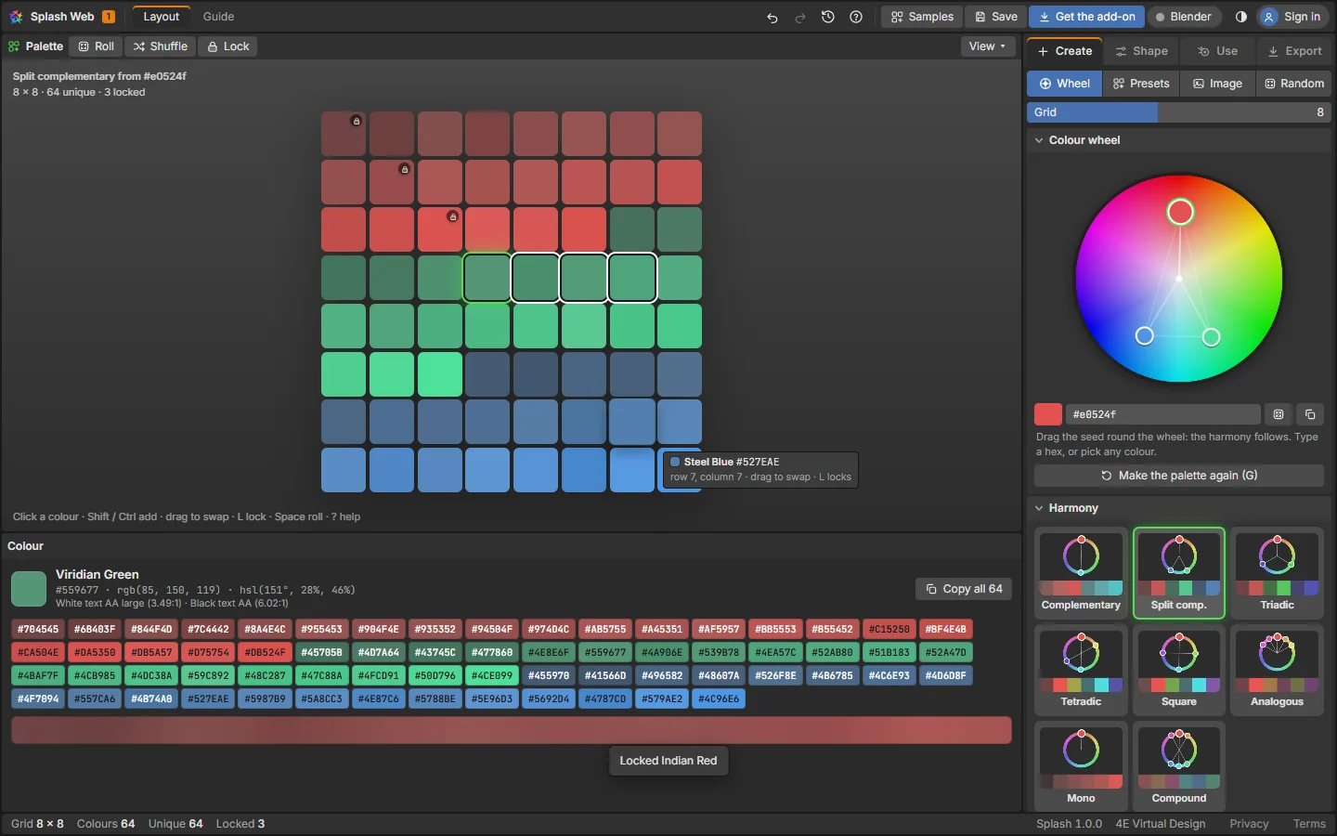
Task: Choose the Tetradic harmony card
Action: (1081, 670)
